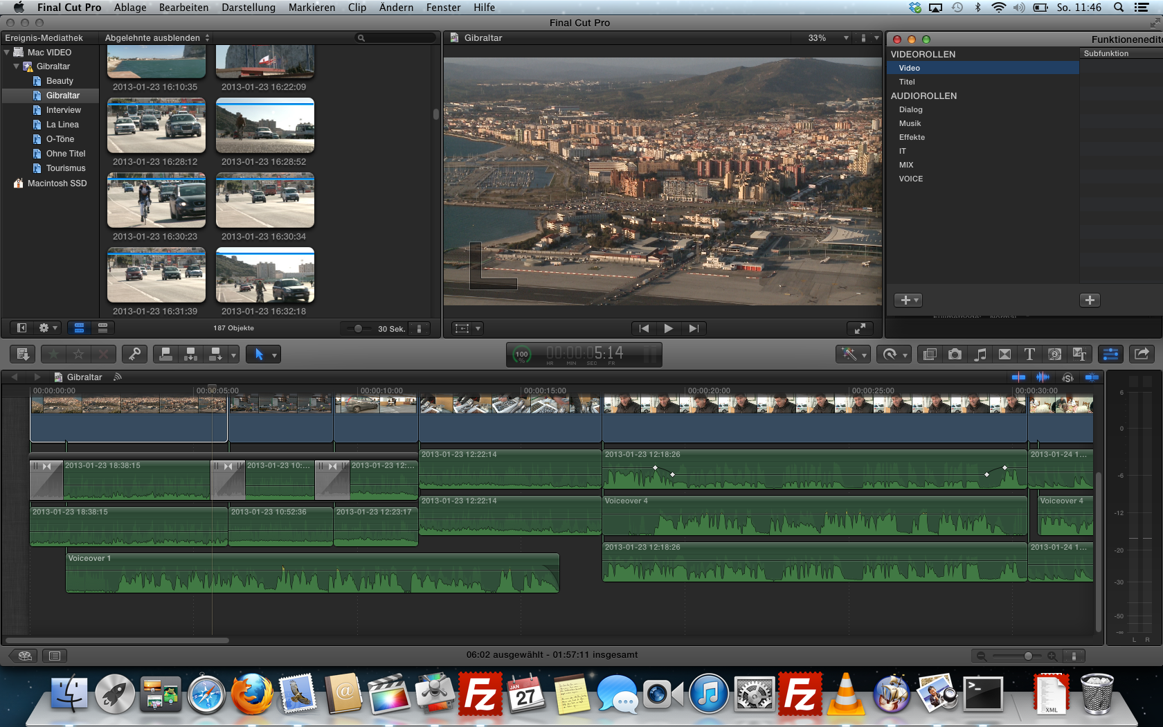Click the event browser search field
The width and height of the screenshot is (1163, 727).
(x=396, y=38)
